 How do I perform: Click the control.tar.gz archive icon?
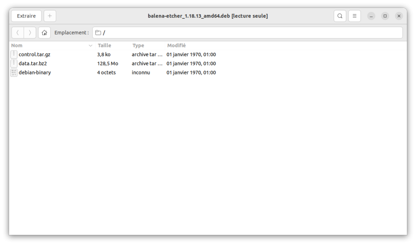click(x=14, y=54)
